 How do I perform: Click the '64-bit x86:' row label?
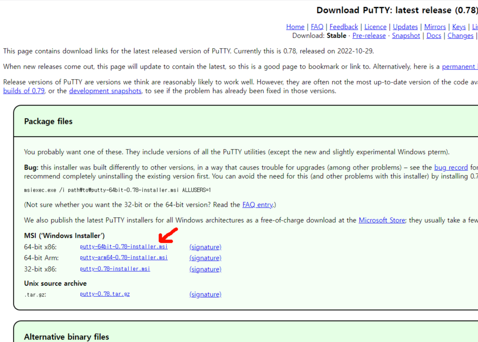tap(40, 247)
